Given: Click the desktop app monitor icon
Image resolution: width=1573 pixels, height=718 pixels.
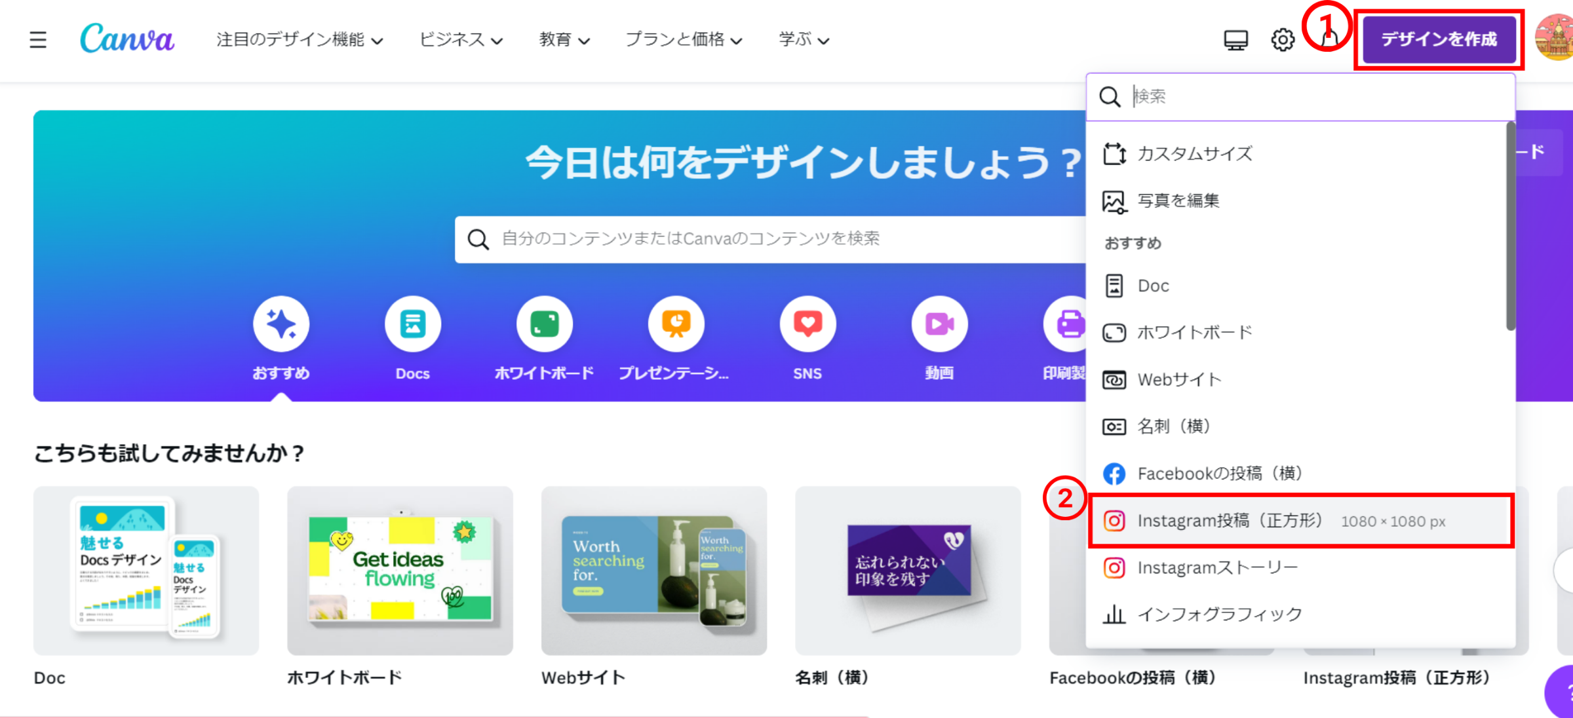Looking at the screenshot, I should coord(1235,40).
